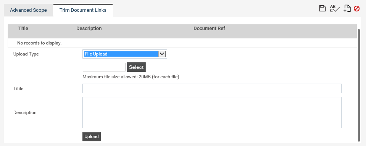This screenshot has height=146, width=366.
Task: Click inside the Description text area
Action: coord(212,113)
